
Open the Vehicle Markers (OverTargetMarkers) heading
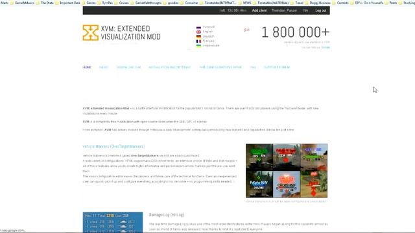(x=114, y=146)
